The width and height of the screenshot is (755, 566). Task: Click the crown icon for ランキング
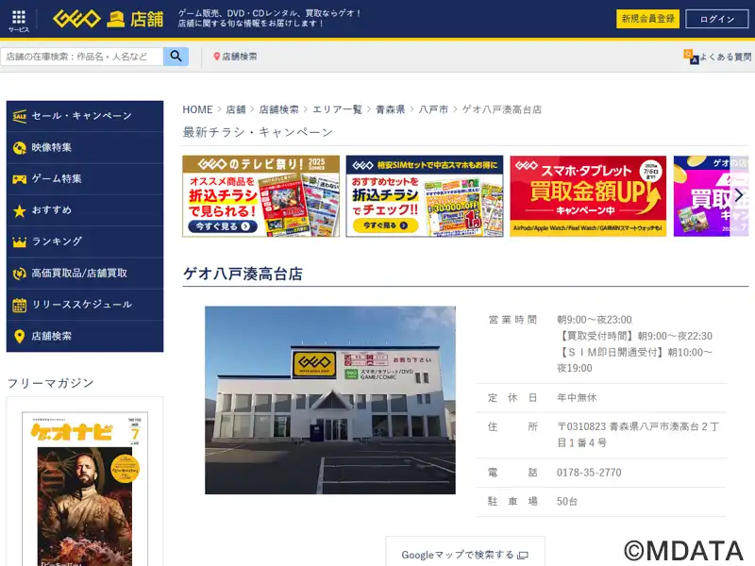tap(19, 242)
